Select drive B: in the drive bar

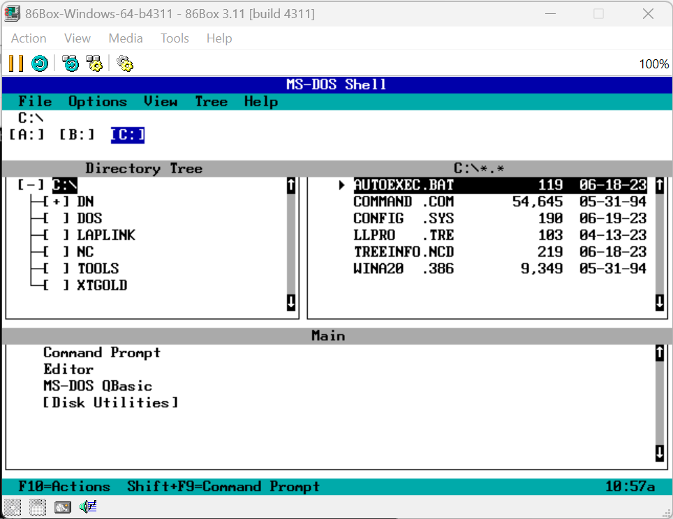point(76,135)
